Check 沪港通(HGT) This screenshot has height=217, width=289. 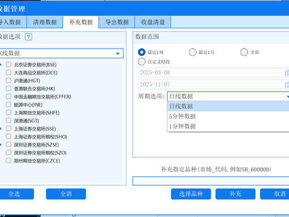[x=8, y=80]
